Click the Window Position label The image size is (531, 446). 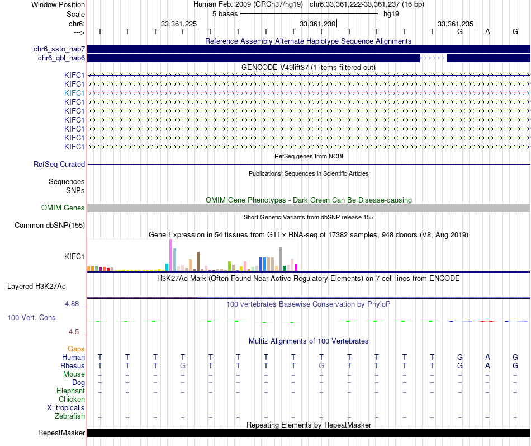58,4
